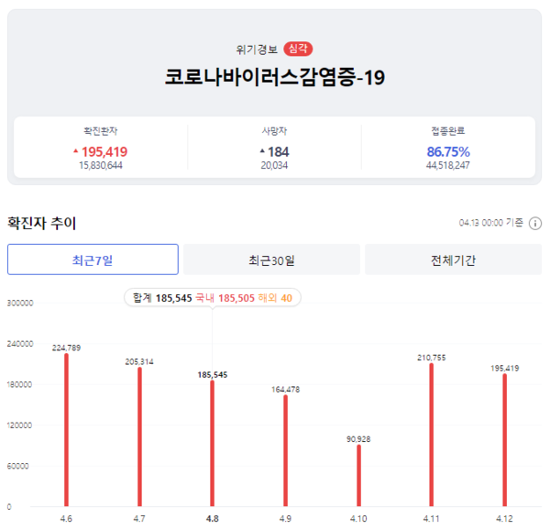Click the tooltip 합계 185,545 value

[162, 298]
